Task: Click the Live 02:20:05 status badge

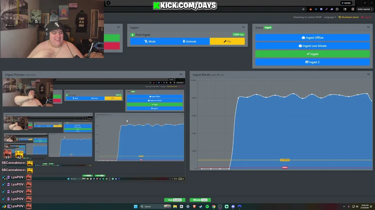Action: coord(175,200)
